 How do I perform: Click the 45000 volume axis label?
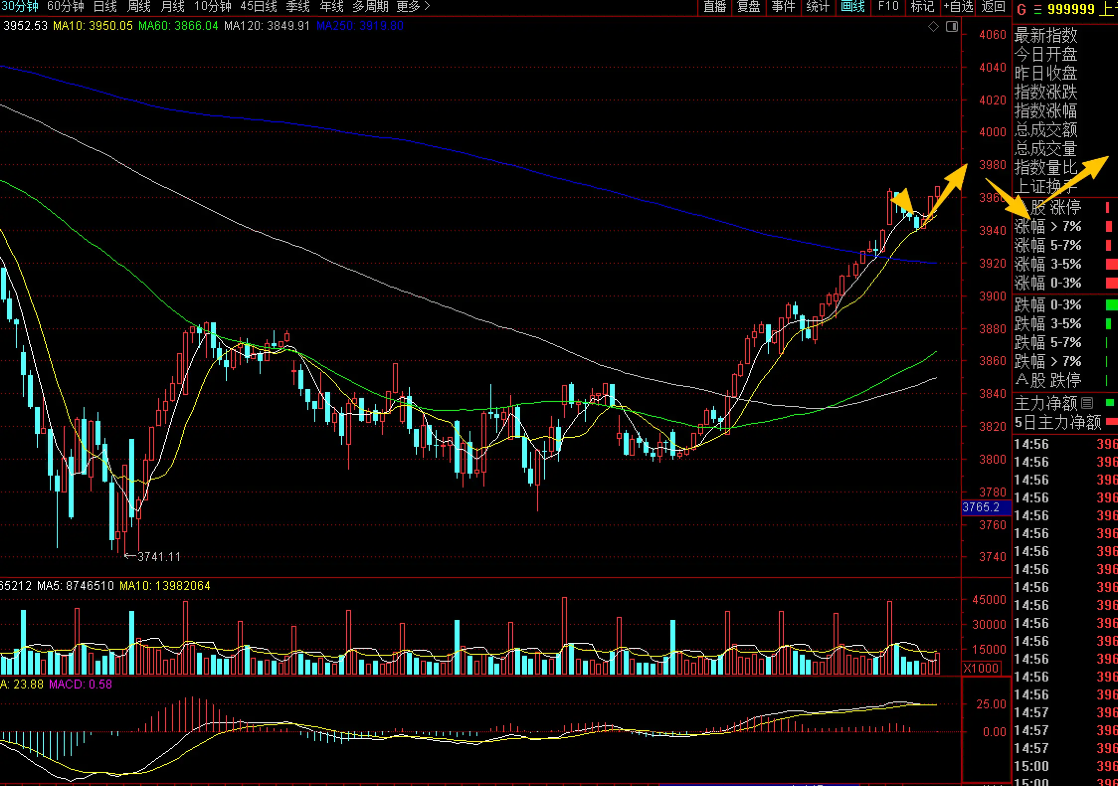pos(989,600)
